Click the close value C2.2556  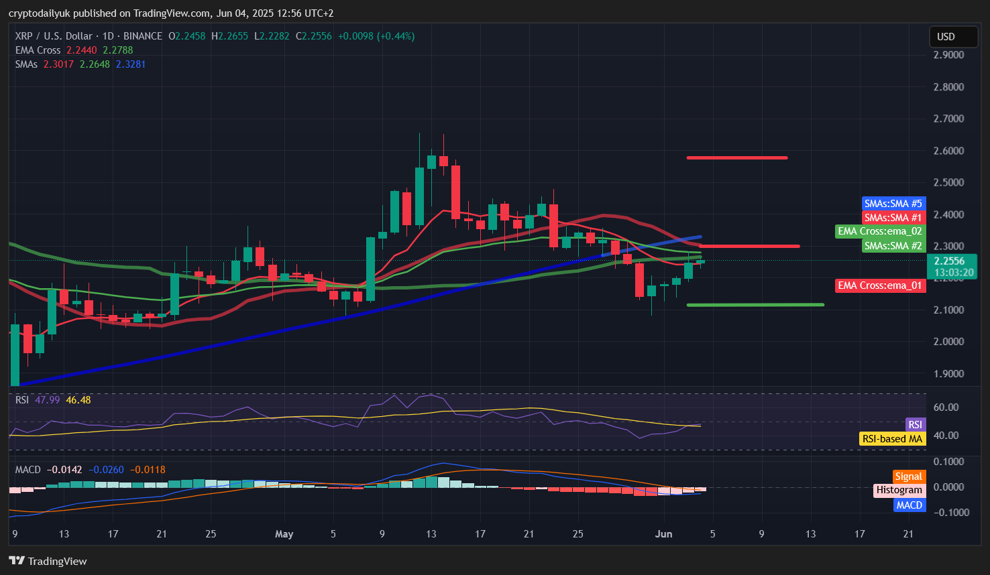[x=313, y=36]
